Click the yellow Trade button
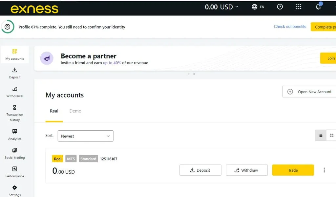Viewport: 336px width, 197px height. (293, 170)
